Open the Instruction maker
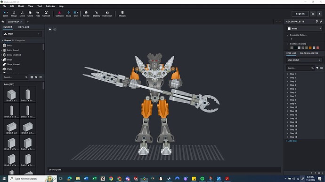Screen dimensions: 325x182 [107, 14]
